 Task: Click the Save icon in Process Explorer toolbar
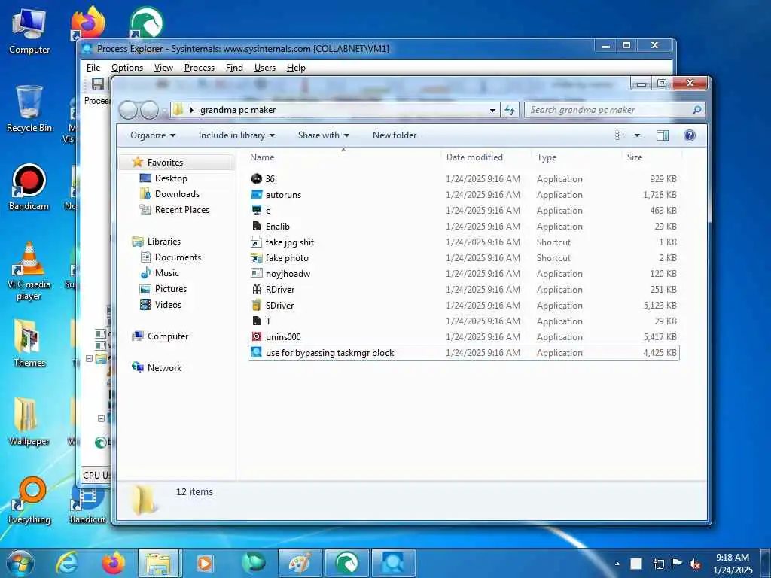tap(98, 84)
